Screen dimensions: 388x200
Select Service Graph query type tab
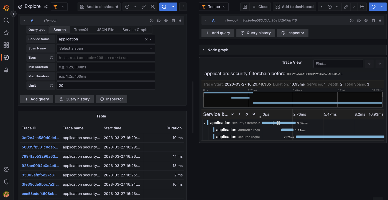point(135,30)
